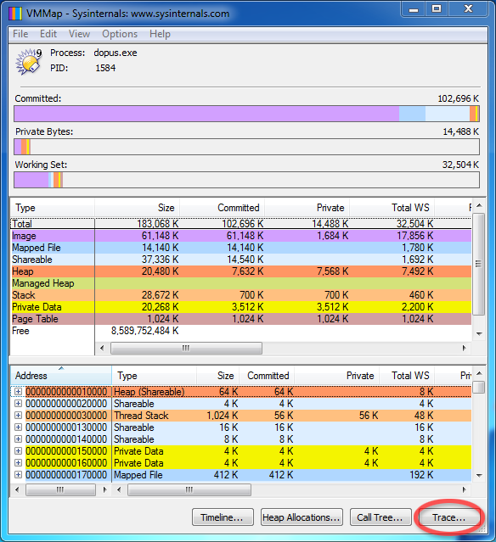Click the Trace... button
The height and width of the screenshot is (542, 496).
[x=448, y=517]
